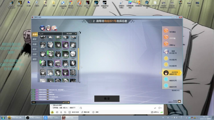
Task: Open the 默认排序 sort dropdown
Action: [x=70, y=34]
